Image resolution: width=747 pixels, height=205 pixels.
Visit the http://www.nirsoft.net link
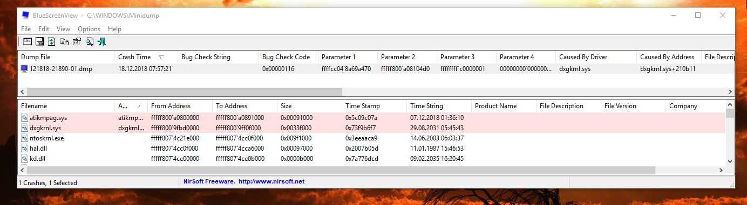pyautogui.click(x=271, y=182)
